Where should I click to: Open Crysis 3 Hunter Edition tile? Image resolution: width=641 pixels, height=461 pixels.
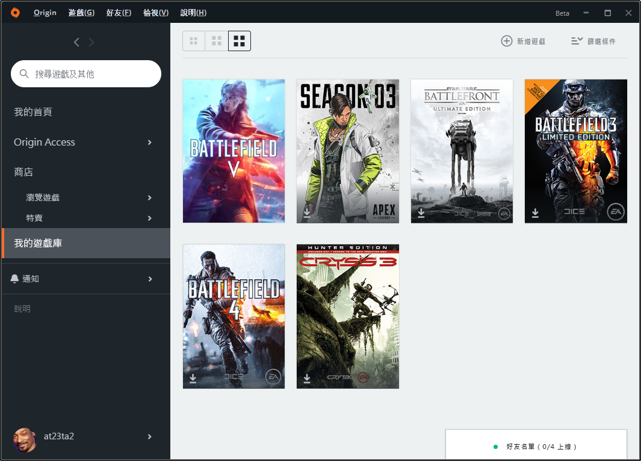348,317
